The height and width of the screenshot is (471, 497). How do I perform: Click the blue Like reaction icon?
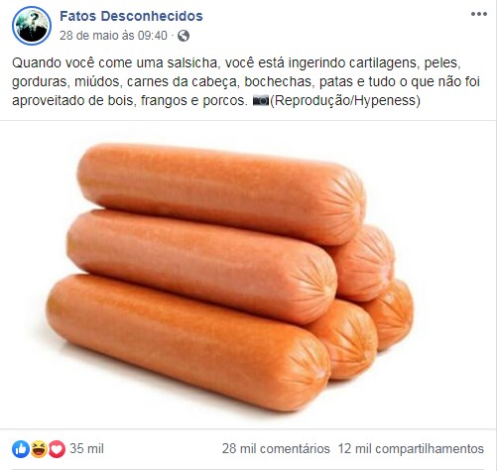coord(21,449)
